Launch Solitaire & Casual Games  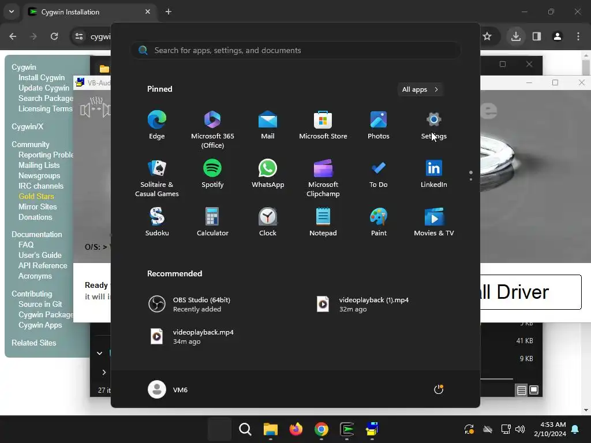pos(157,178)
